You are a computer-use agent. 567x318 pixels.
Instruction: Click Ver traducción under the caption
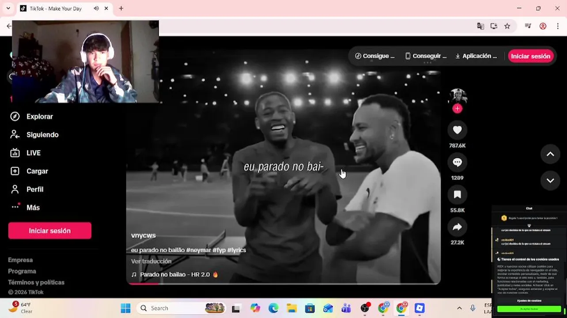[x=151, y=261]
